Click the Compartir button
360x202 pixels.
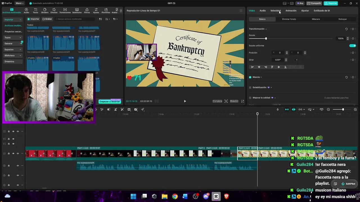click(x=314, y=3)
